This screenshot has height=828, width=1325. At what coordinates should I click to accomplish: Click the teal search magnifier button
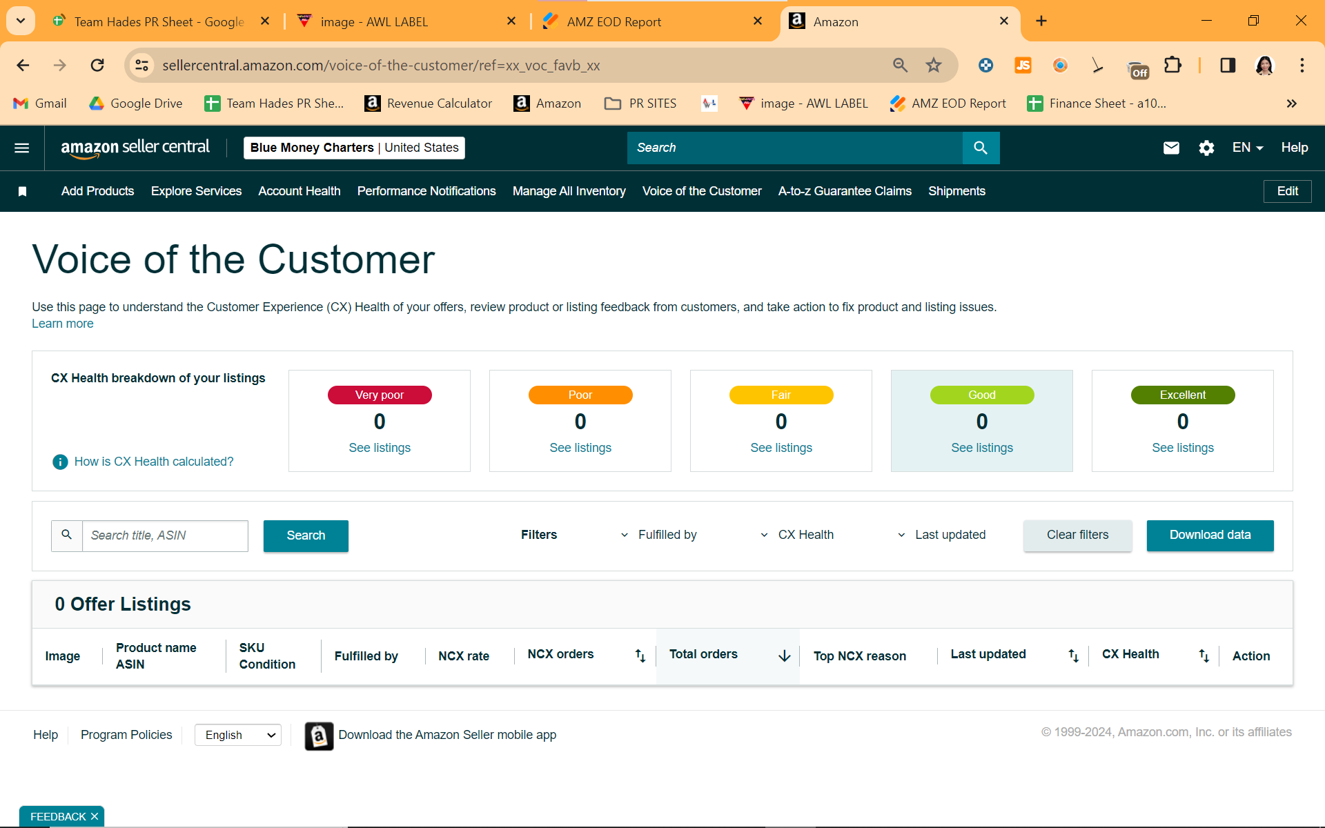coord(981,148)
